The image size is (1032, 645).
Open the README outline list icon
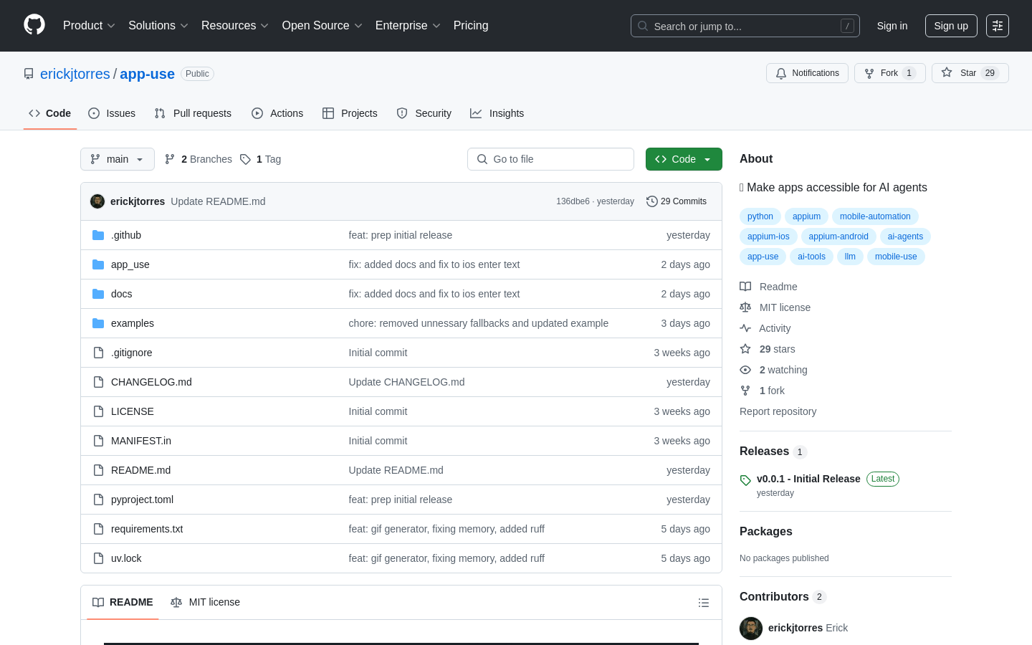click(704, 603)
